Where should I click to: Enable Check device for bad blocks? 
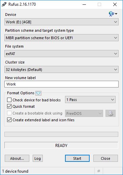(9, 100)
